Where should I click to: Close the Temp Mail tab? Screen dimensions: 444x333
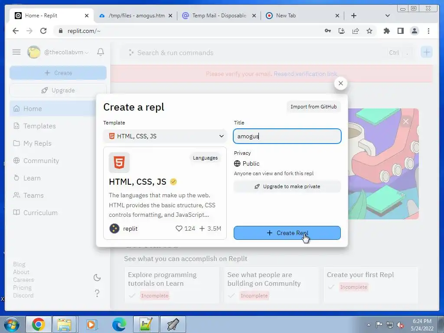254,16
